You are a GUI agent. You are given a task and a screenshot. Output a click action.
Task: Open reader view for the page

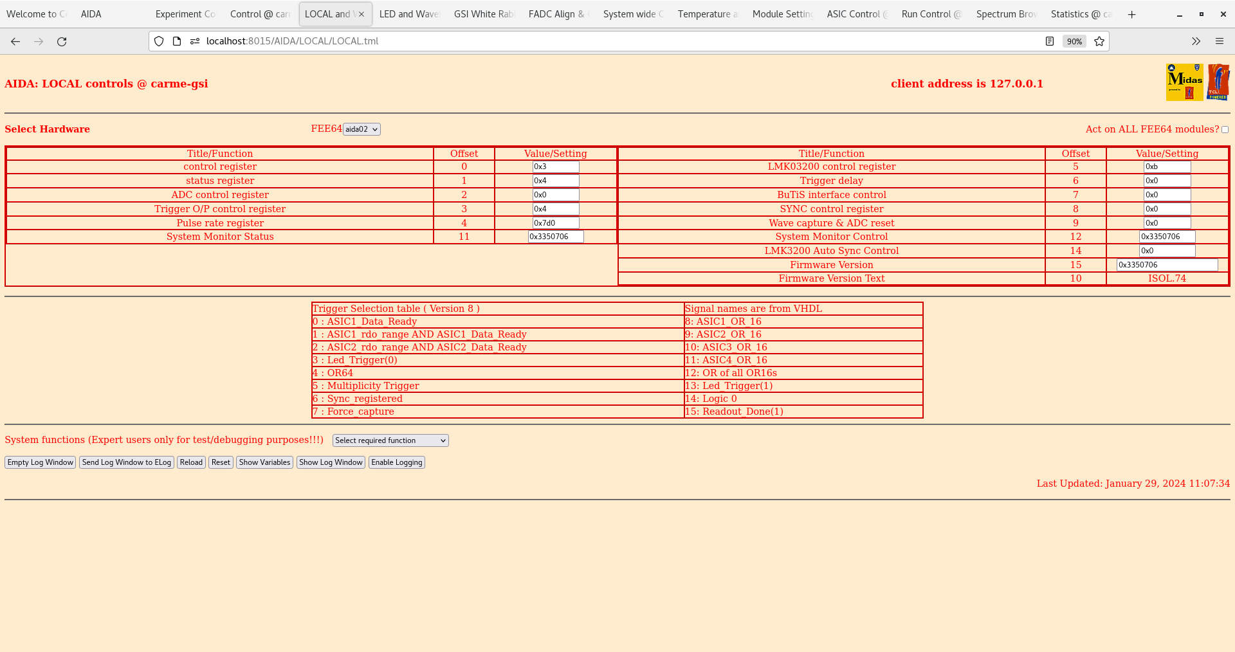click(1050, 41)
